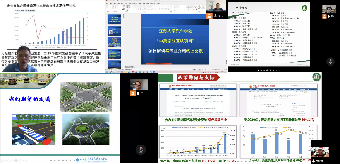Image resolution: width=340 pixels, height=164 pixels.
Task: Click the speaker video in the bottom-right corner
Action: [318, 152]
